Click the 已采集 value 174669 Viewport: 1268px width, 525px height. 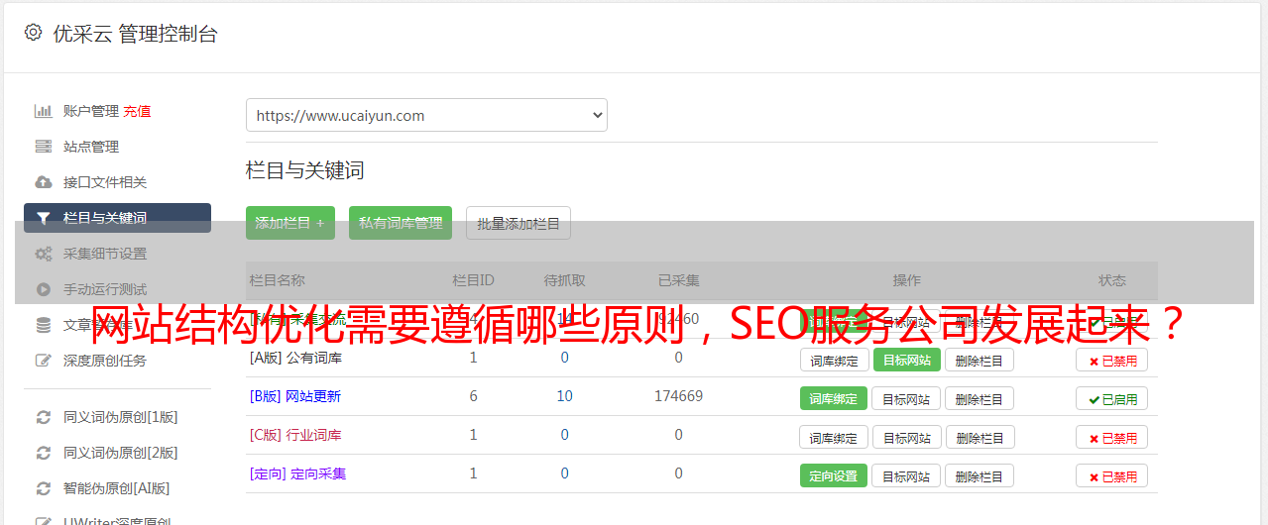tap(678, 396)
